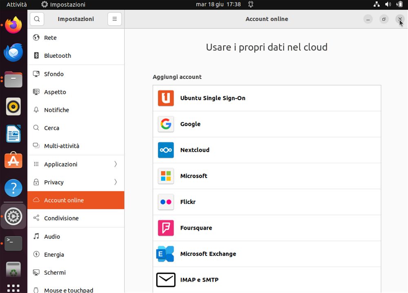Add a Microsoft account
Image resolution: width=408 pixels, height=293 pixels.
[267, 176]
